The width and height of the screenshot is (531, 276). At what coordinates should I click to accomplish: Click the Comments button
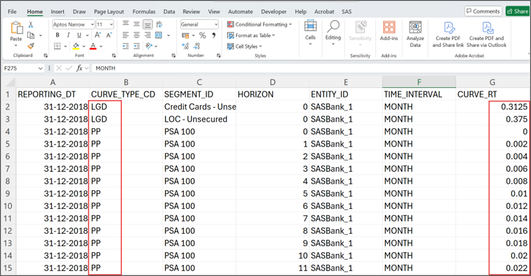[483, 11]
